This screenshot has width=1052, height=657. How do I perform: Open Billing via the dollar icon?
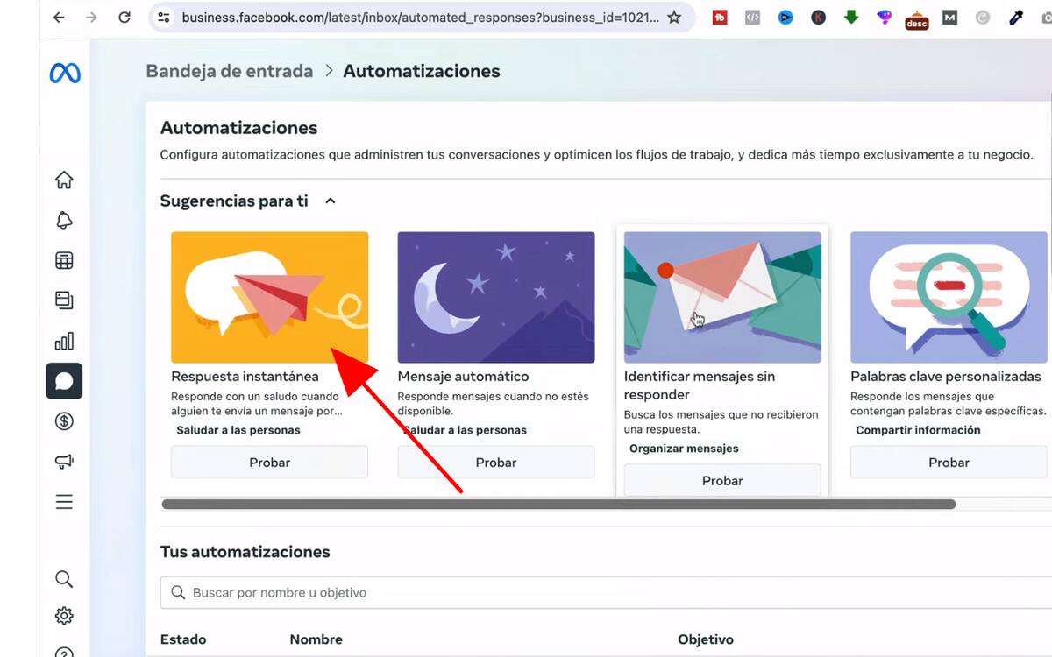pyautogui.click(x=64, y=421)
